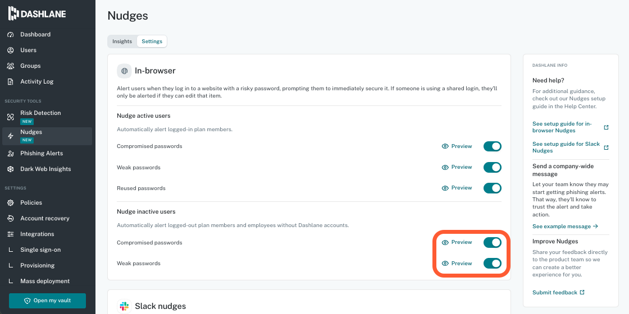
Task: Open See example message link
Action: click(565, 227)
